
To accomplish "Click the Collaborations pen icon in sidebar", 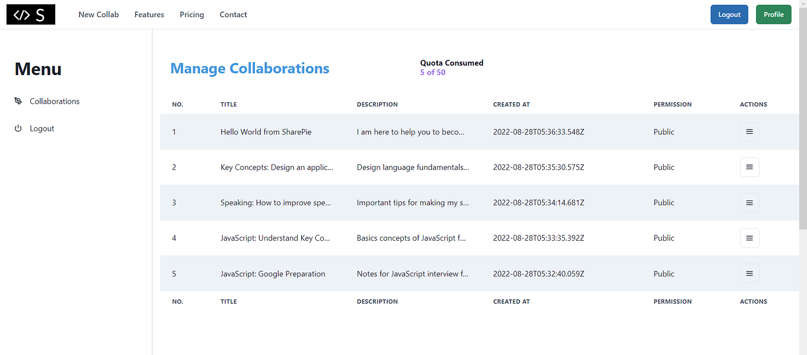I will 18,101.
